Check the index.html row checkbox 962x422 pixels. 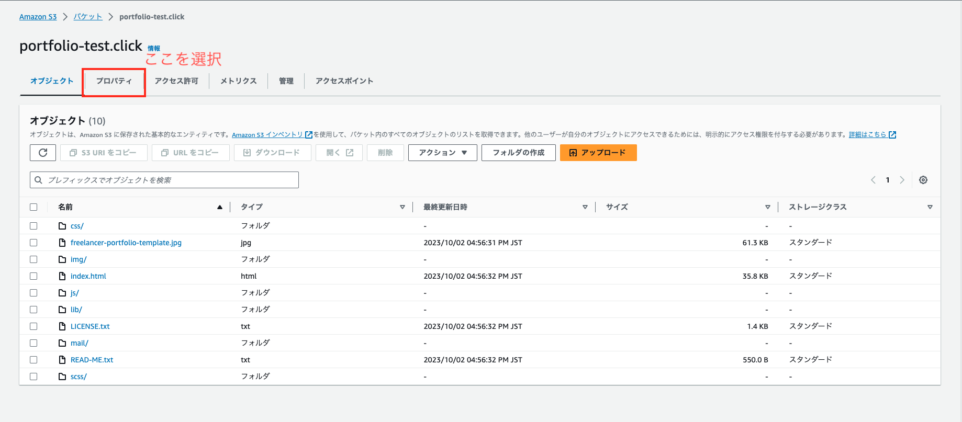click(x=33, y=276)
